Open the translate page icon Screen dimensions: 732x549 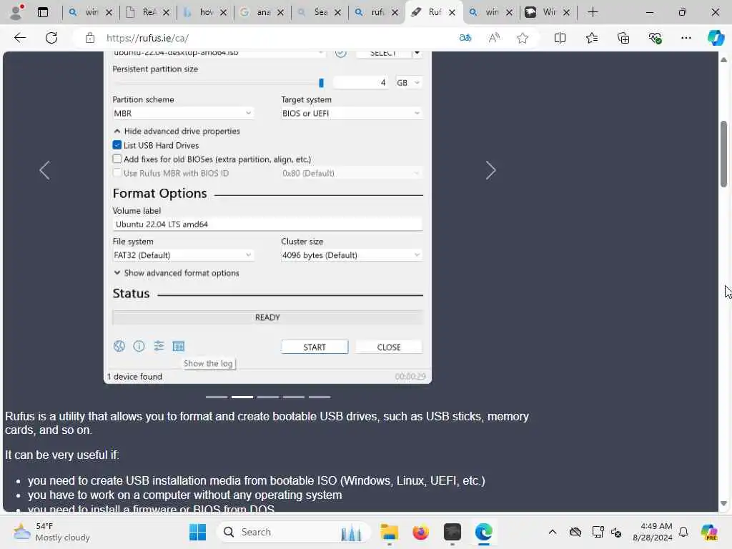[465, 38]
